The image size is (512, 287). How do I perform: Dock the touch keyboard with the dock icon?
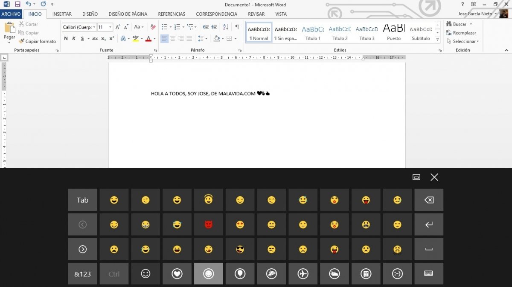(416, 177)
